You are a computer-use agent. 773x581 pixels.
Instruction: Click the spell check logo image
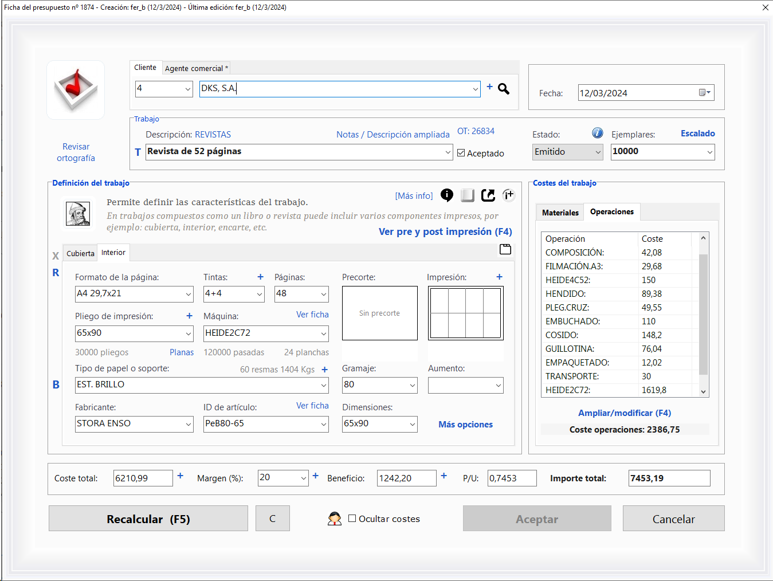76,90
